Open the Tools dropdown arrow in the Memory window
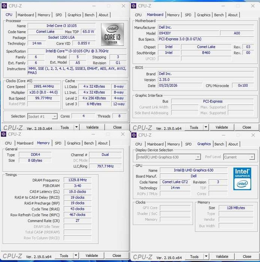 pos(76,256)
